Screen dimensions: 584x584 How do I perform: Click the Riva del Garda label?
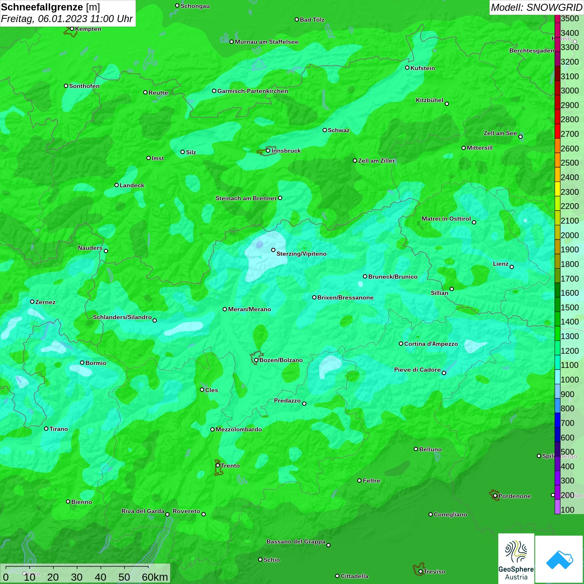tap(143, 511)
